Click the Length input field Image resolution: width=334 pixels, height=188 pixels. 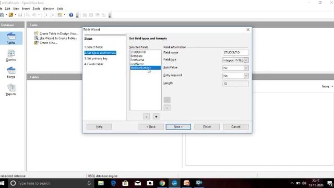(235, 84)
